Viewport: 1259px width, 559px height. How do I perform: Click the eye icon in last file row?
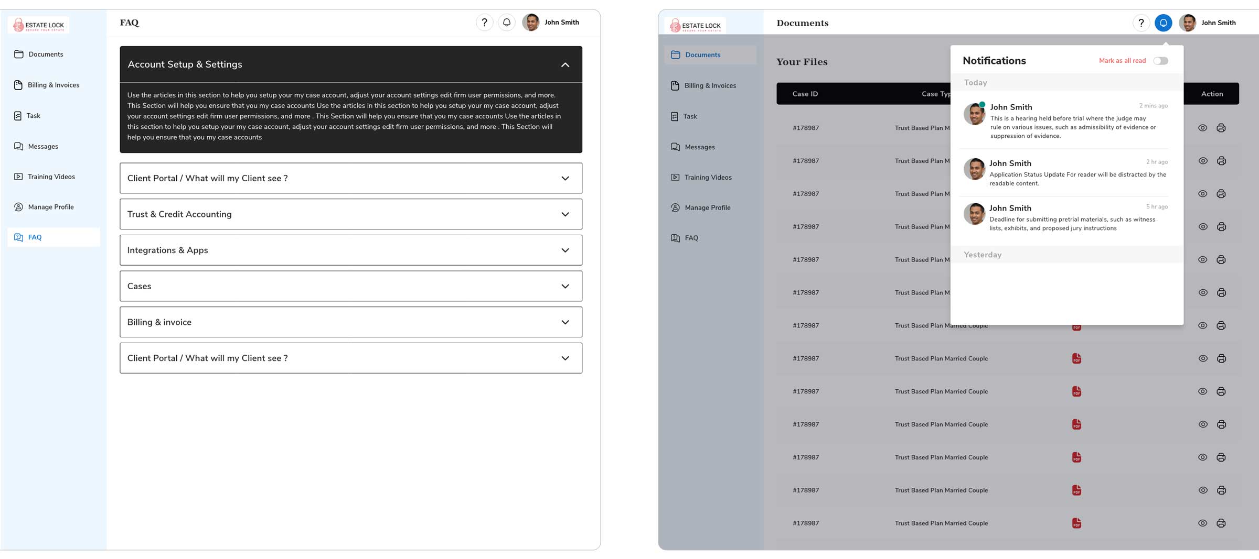pos(1203,523)
